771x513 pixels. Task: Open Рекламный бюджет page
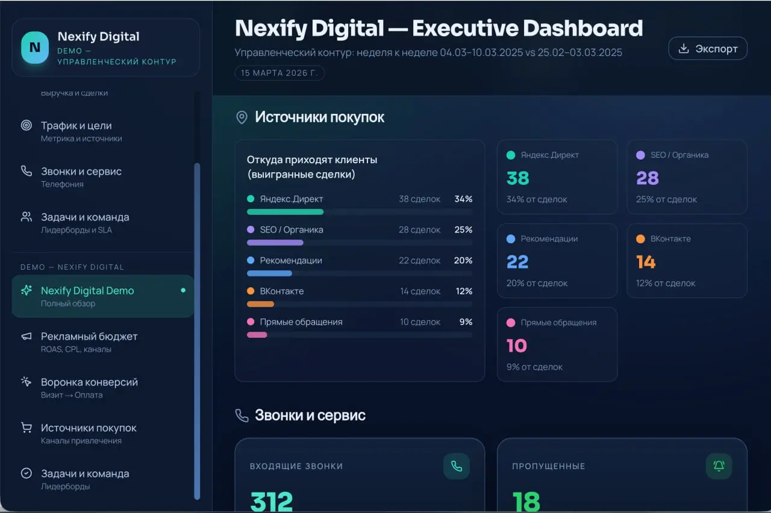tap(102, 342)
